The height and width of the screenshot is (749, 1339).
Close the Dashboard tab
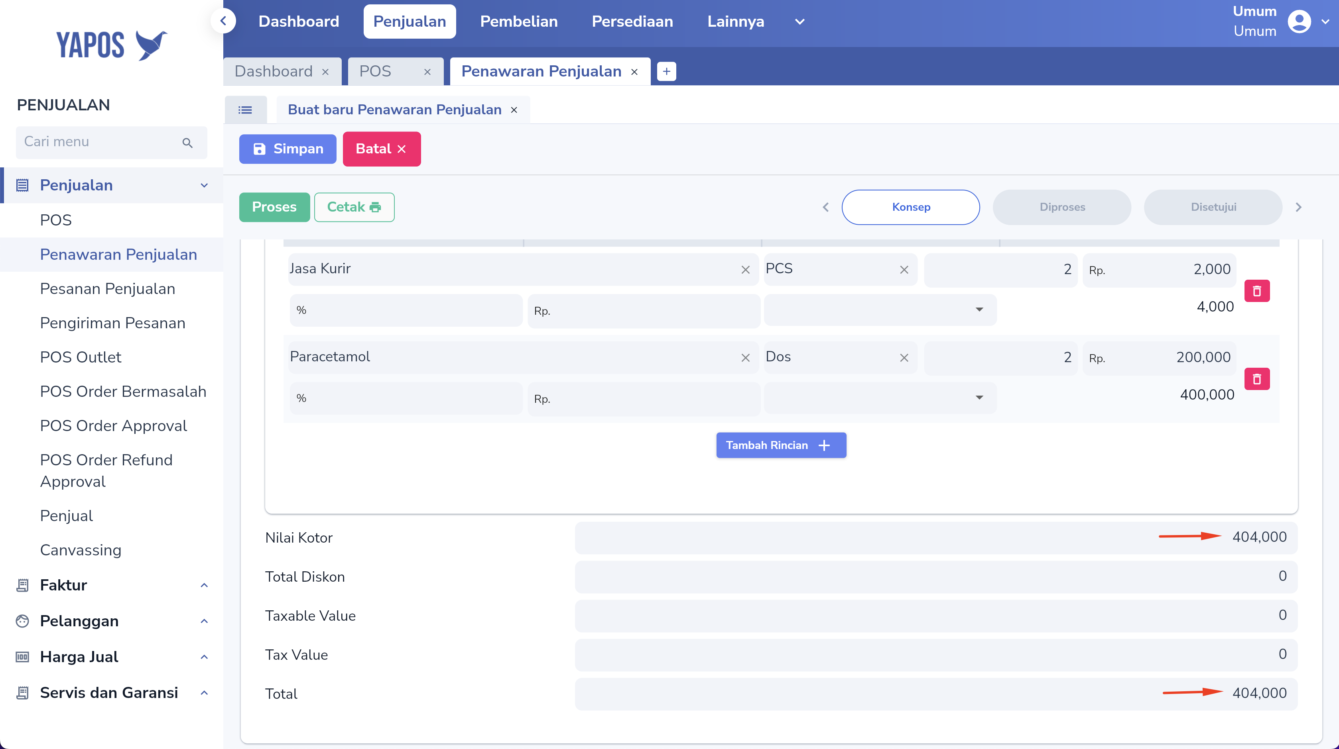click(x=325, y=72)
